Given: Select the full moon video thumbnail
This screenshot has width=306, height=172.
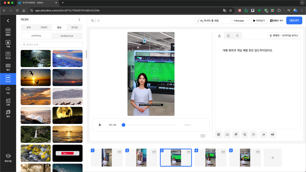Looking at the screenshot, I should [x=67, y=115].
